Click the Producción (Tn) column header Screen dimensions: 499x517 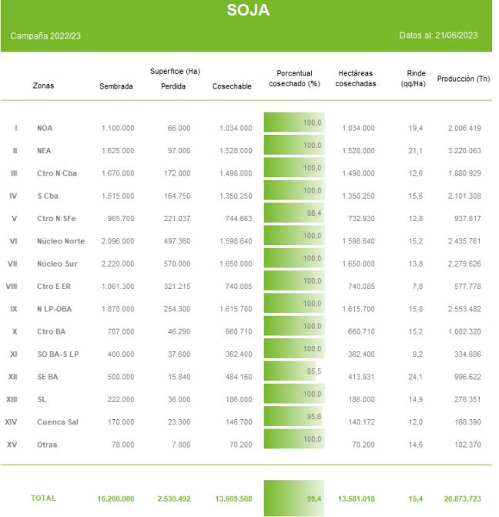463,79
